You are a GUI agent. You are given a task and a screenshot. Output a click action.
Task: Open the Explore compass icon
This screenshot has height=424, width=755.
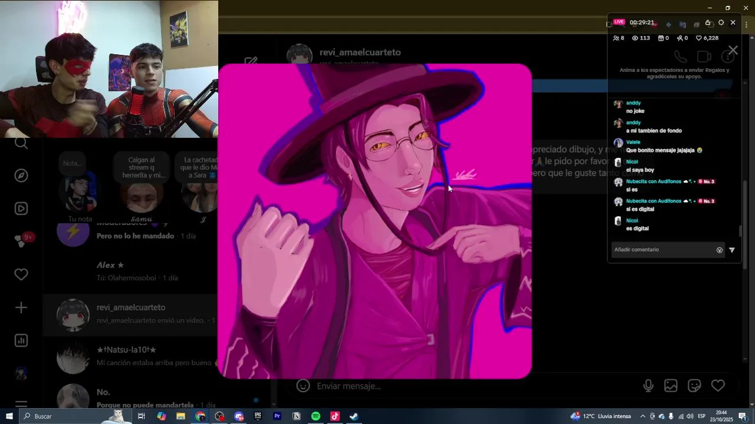(x=21, y=175)
